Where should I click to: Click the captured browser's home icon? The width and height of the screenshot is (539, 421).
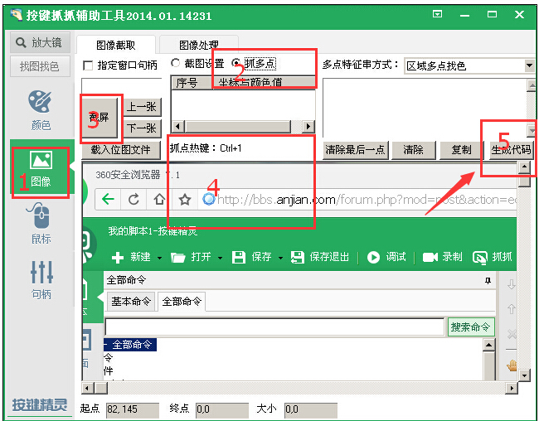click(x=159, y=199)
